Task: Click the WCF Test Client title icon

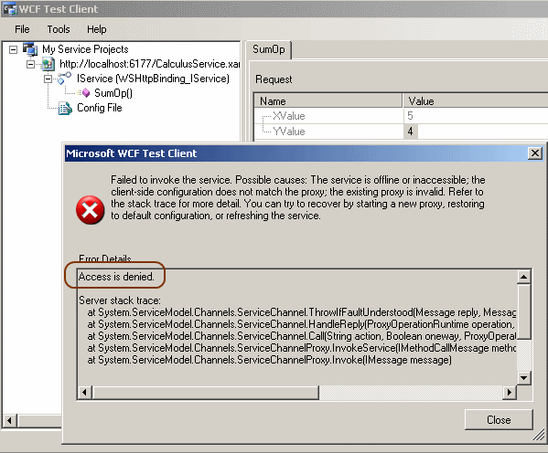Action: (10, 9)
